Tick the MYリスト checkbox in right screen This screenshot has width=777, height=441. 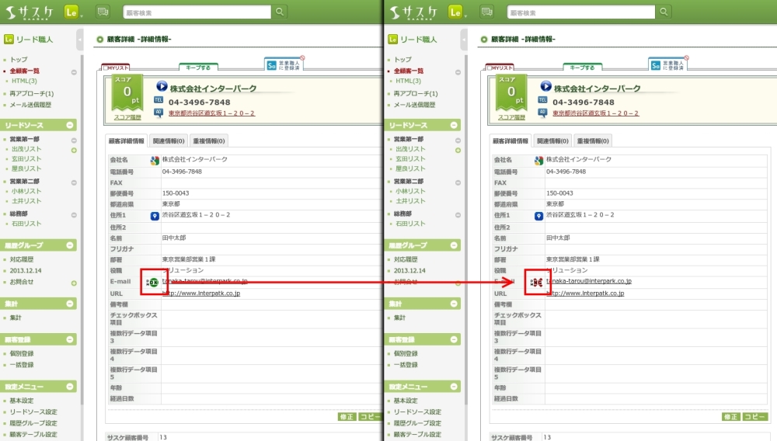pyautogui.click(x=490, y=68)
